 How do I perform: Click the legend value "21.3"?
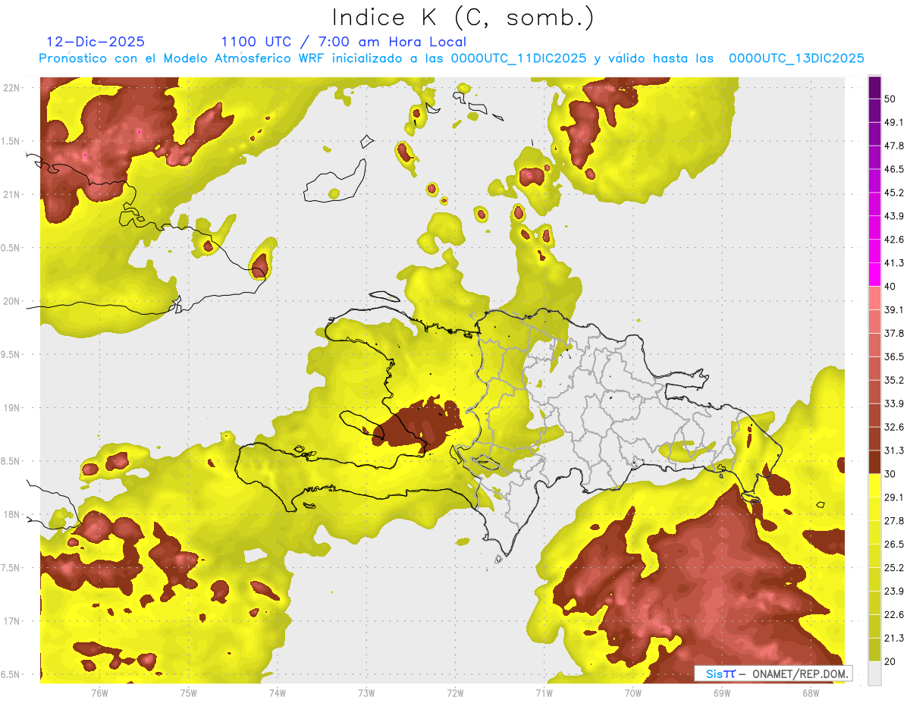tap(894, 637)
